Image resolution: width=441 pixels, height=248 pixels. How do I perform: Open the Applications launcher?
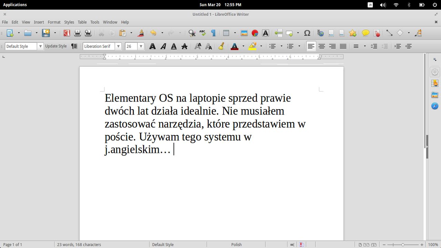click(15, 5)
